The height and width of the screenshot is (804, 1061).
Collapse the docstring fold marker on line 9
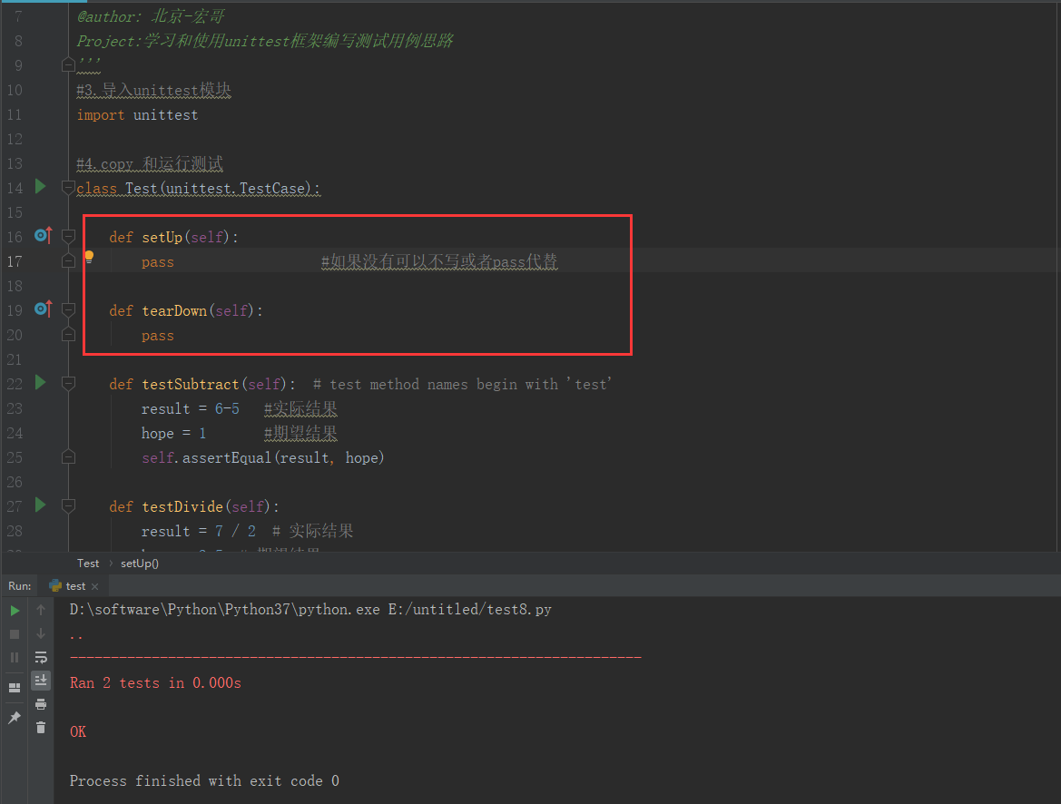coord(68,65)
